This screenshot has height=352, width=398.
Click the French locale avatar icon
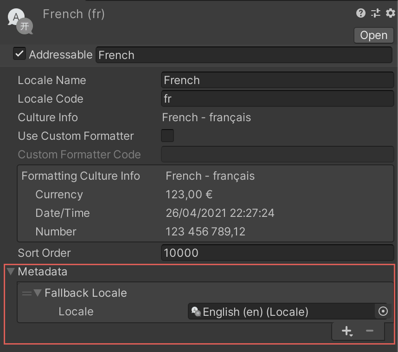(x=16, y=16)
